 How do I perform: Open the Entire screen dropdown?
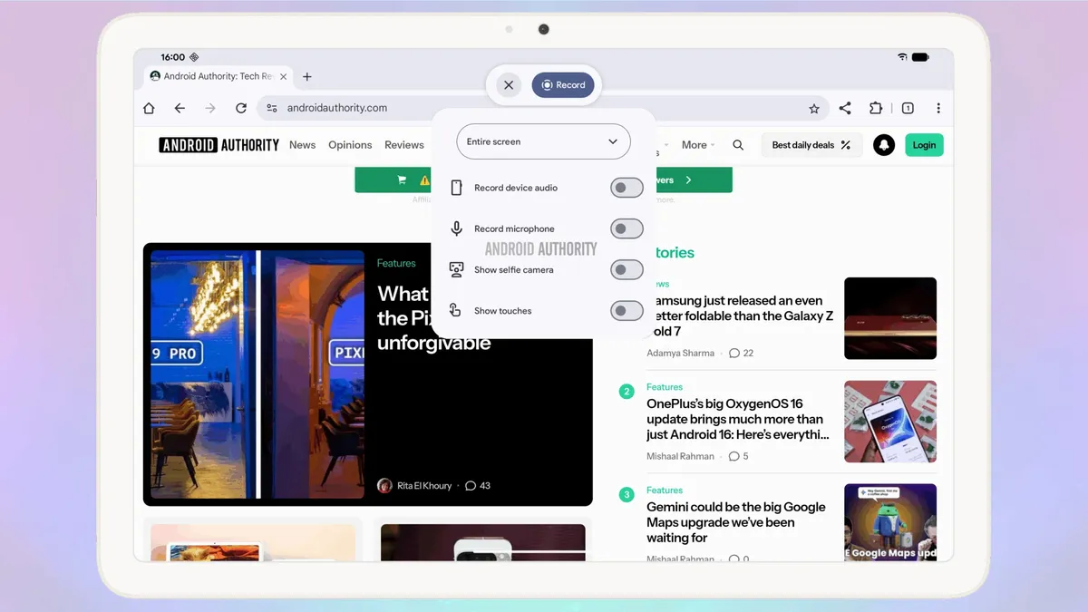coord(542,141)
